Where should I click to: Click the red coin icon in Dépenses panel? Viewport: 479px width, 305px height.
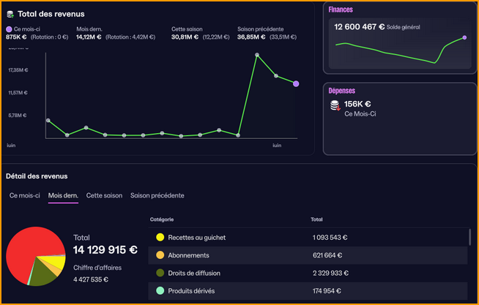pos(335,106)
